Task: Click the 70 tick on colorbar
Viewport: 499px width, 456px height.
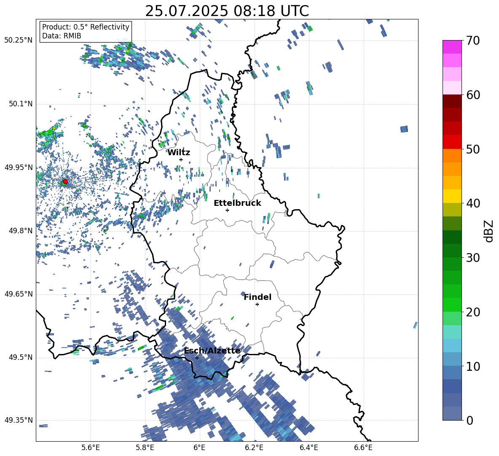Action: coord(473,40)
